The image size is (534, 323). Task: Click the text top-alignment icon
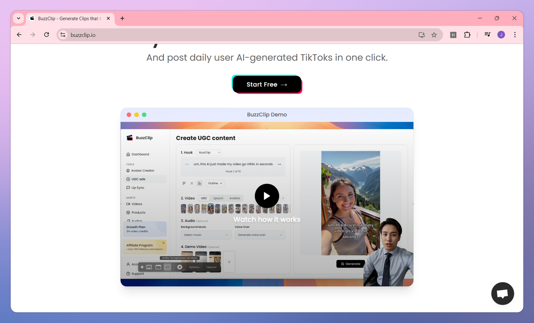(184, 183)
